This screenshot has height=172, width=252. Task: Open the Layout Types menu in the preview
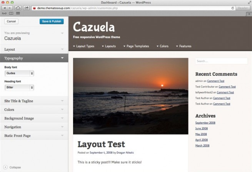[x=83, y=46]
